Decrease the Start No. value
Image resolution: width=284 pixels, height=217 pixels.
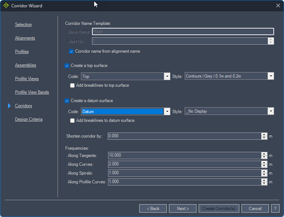[x=270, y=43]
